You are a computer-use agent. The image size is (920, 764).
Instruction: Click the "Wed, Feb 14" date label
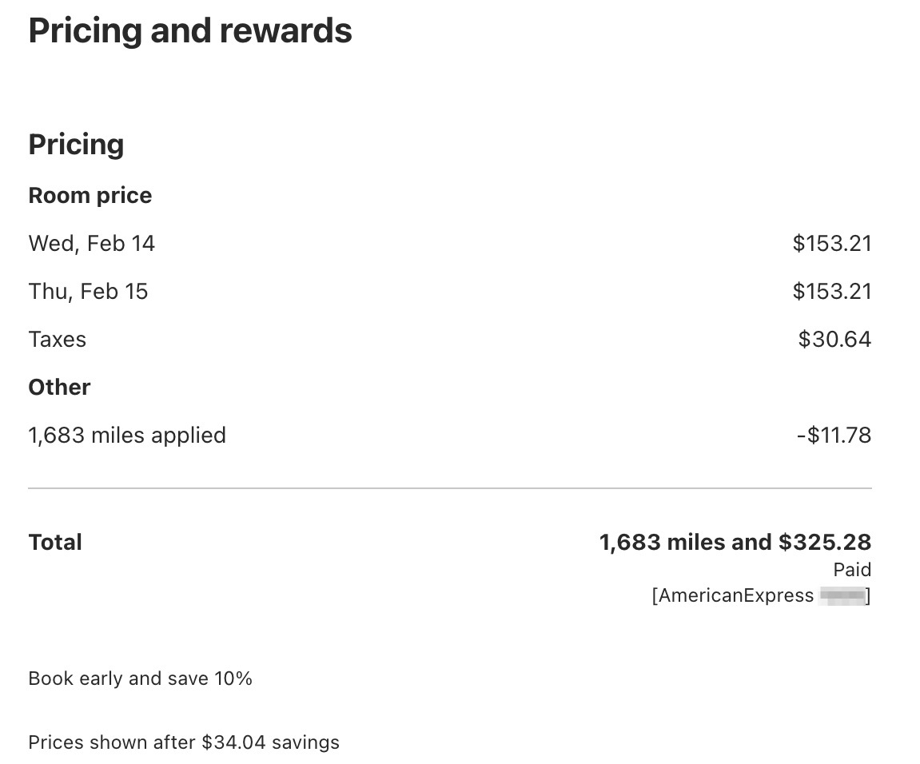(92, 243)
